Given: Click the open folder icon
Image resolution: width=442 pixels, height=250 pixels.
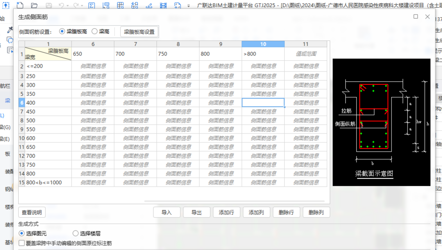Looking at the screenshot, I should click(x=34, y=5).
